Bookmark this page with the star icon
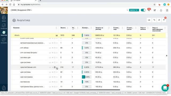This screenshot has height=96, width=171. tap(154, 5)
